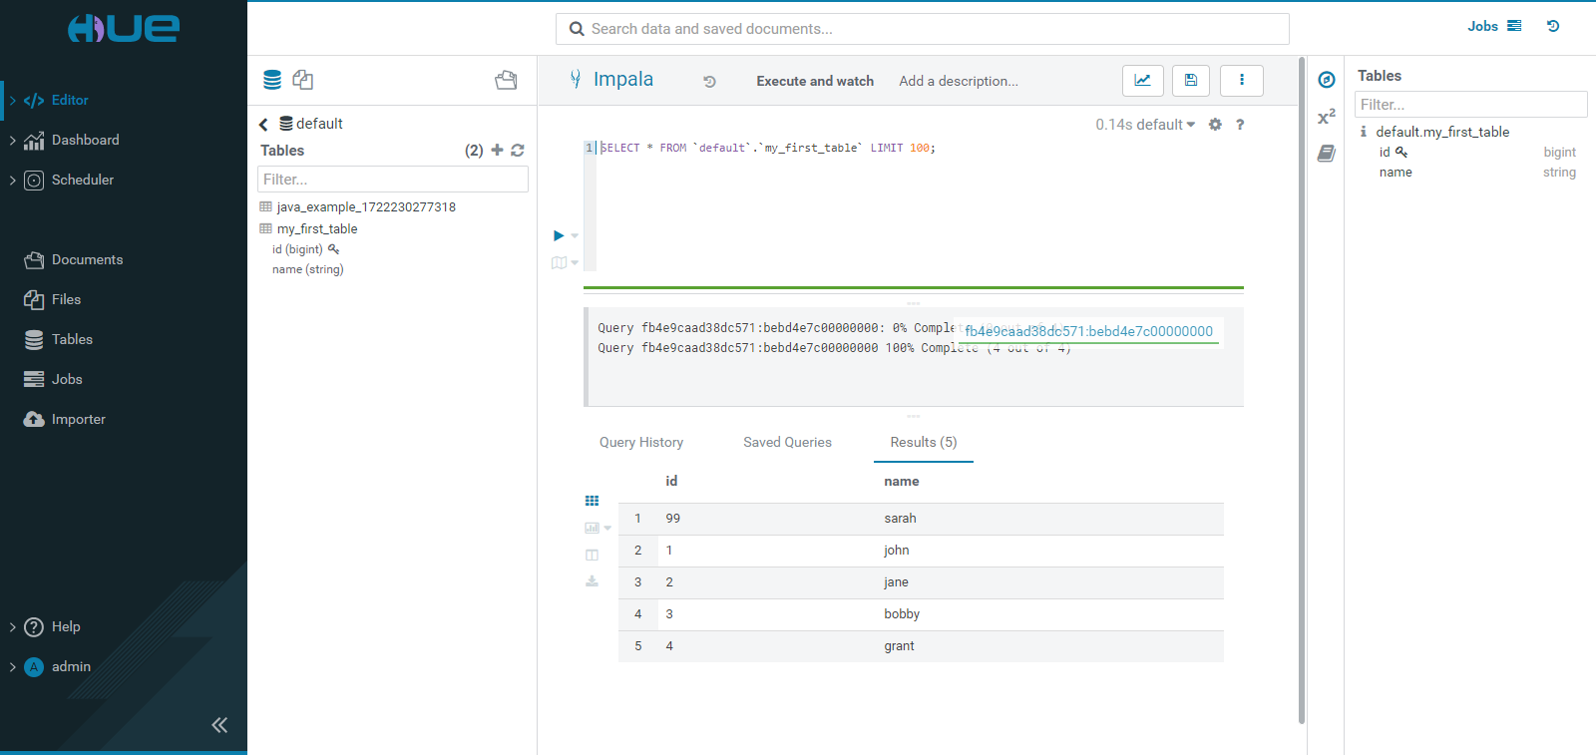The image size is (1596, 755).
Task: Expand the Editor menu in the sidebar
Action: 13,100
